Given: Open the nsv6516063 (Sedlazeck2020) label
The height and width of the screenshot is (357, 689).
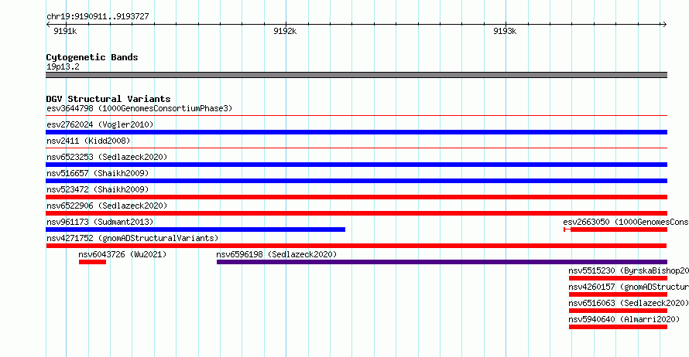Looking at the screenshot, I should [x=629, y=303].
